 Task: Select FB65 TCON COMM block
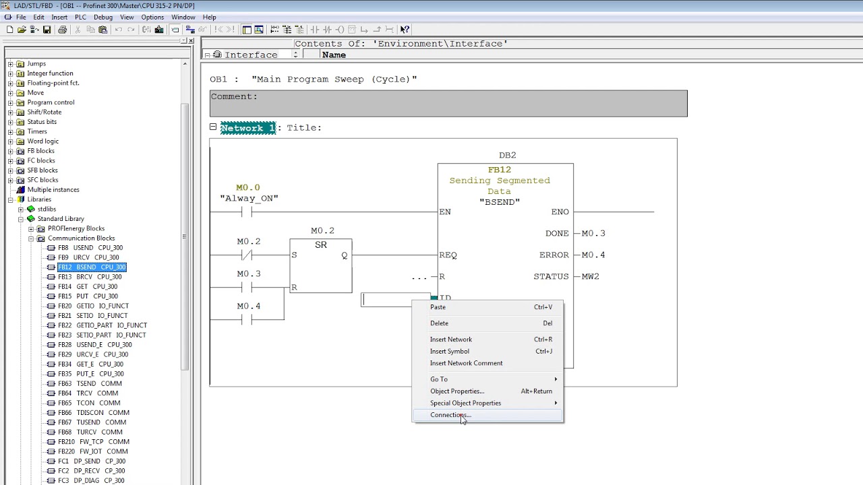[89, 403]
